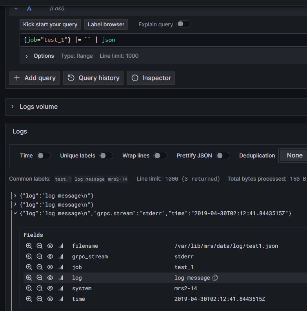
Task: Filter out value on filename row
Action: coord(40,246)
